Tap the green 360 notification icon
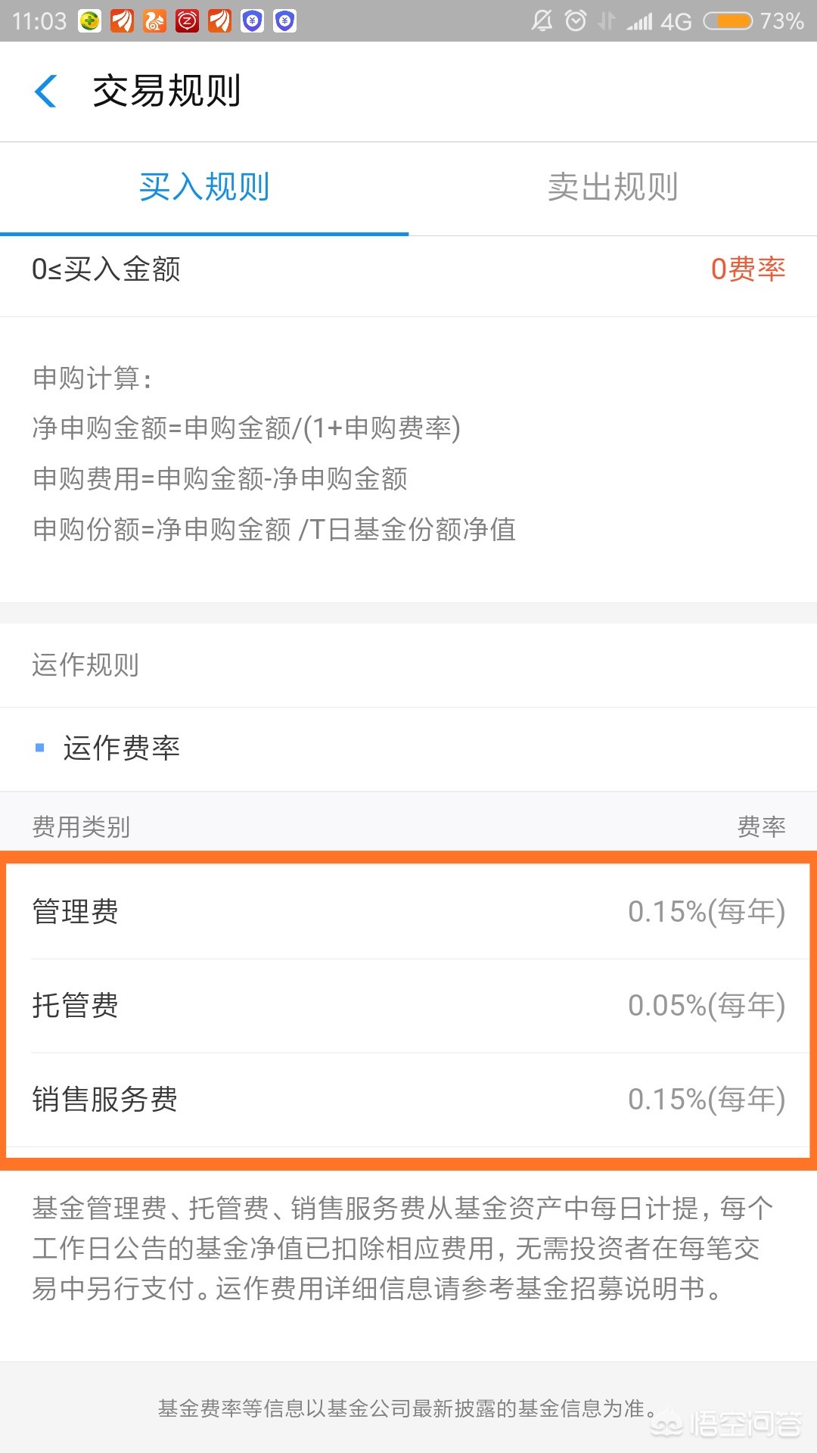This screenshot has width=817, height=1453. (89, 21)
